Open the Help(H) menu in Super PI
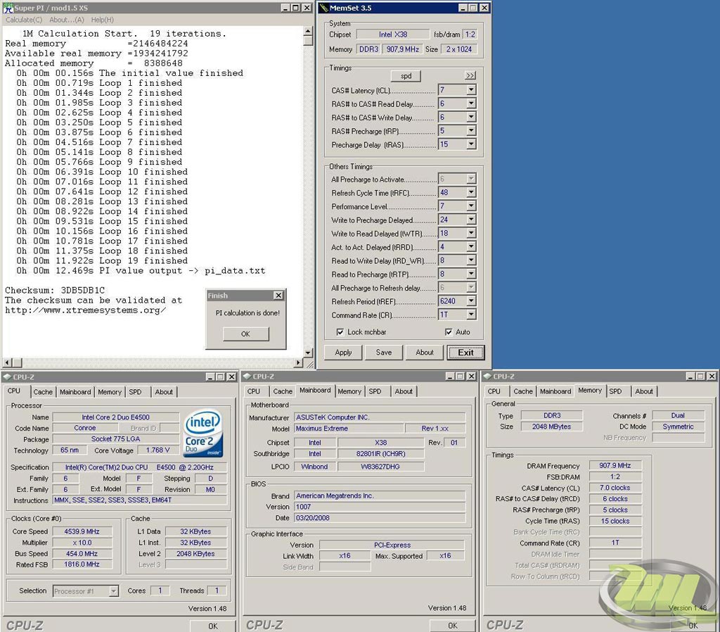Image resolution: width=720 pixels, height=632 pixels. [102, 20]
